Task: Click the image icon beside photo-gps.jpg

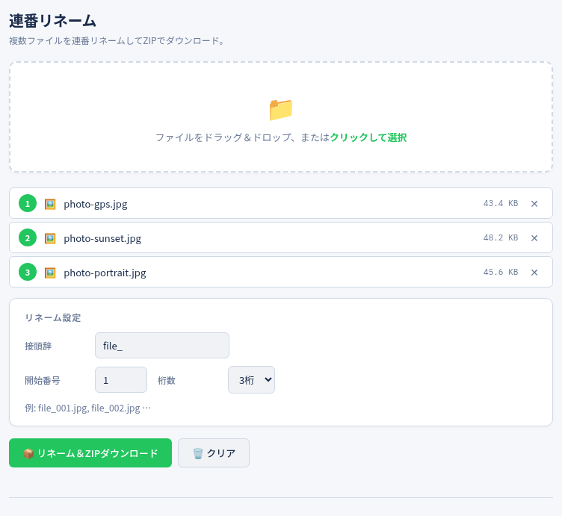Action: [50, 204]
